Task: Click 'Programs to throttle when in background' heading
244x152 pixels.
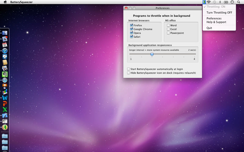Action: tap(162, 16)
